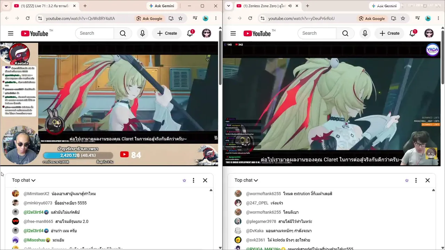
Task: Click Ask Google in right address bar
Action: pyautogui.click(x=372, y=18)
